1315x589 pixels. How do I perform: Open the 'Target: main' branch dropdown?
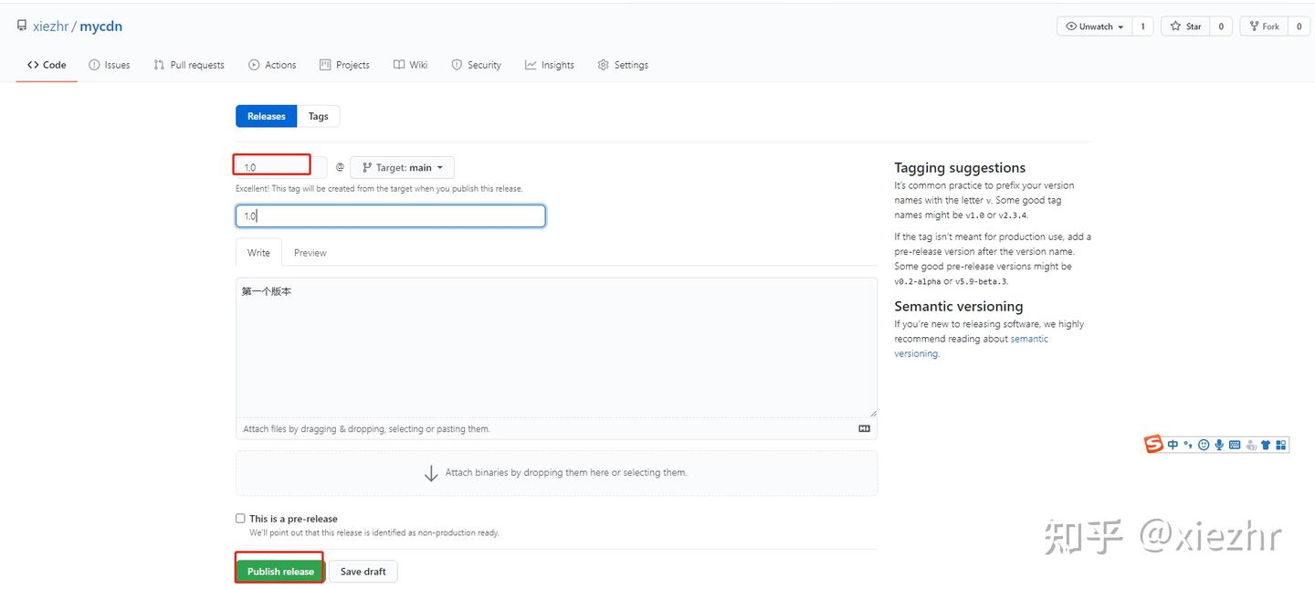tap(402, 167)
